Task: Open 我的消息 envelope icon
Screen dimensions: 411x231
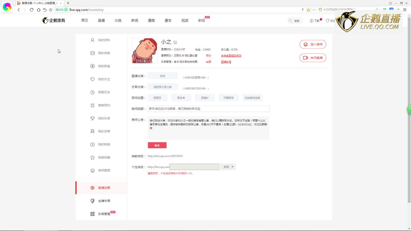Action: pyautogui.click(x=92, y=53)
